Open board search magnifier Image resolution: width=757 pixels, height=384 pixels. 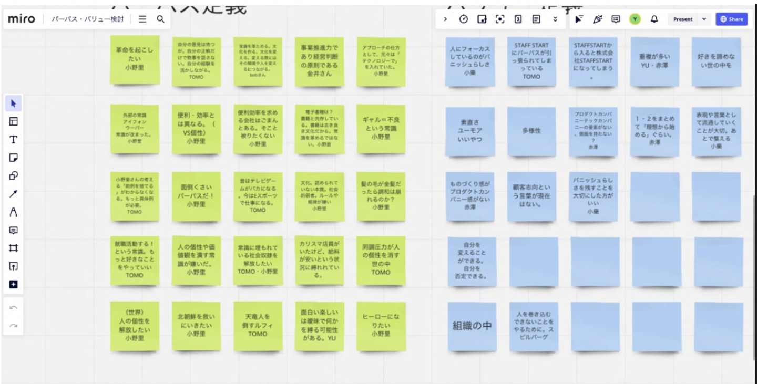pyautogui.click(x=160, y=19)
